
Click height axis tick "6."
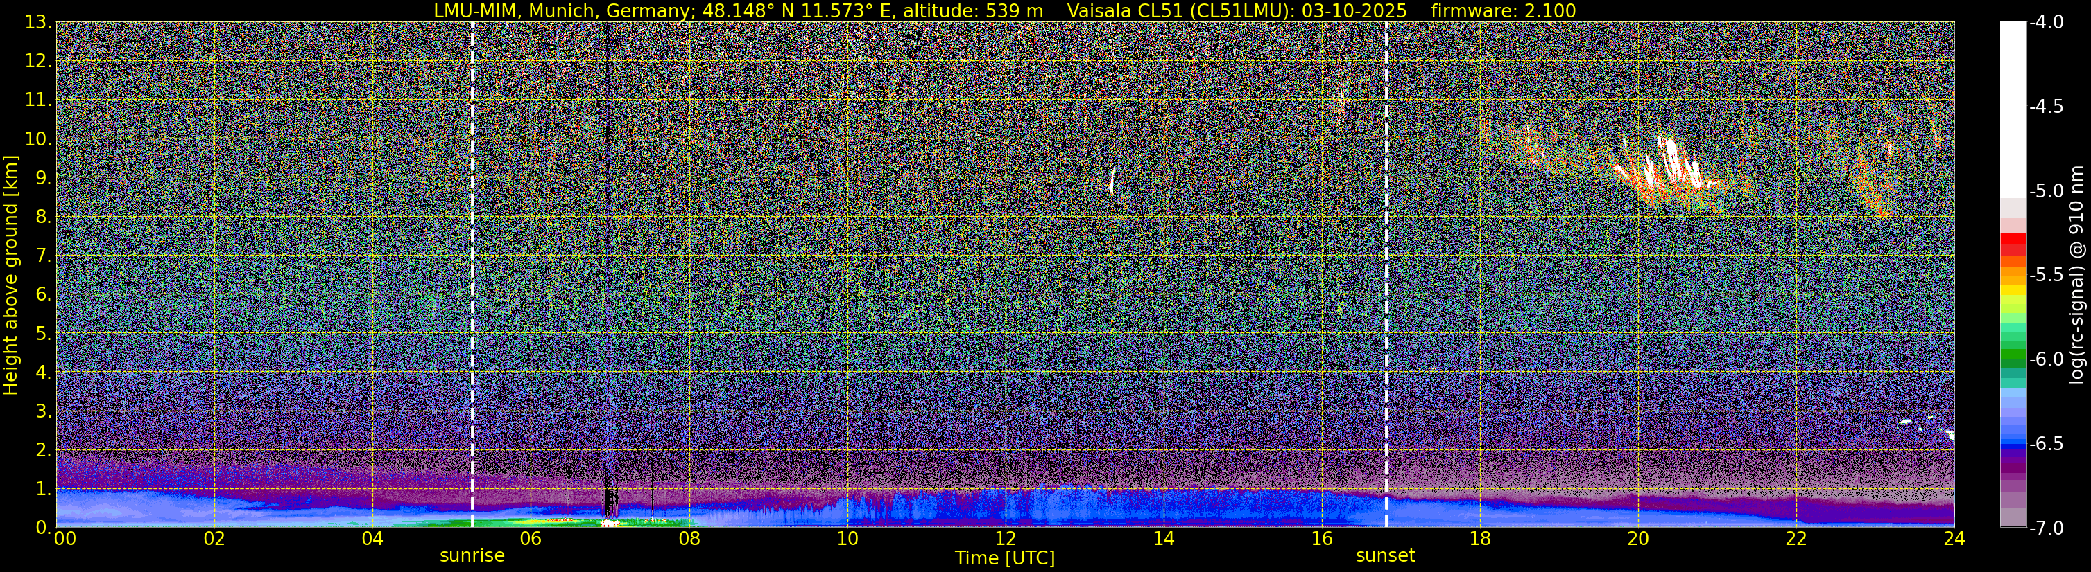click(x=43, y=295)
